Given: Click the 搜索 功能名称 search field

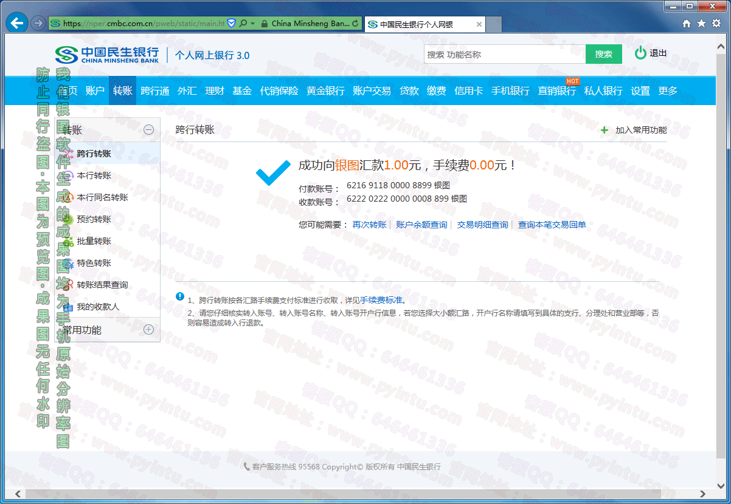Looking at the screenshot, I should (x=505, y=54).
